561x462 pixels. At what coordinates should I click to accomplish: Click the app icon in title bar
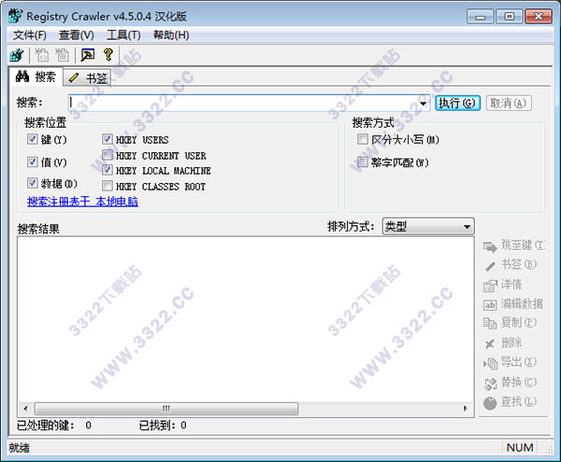click(16, 16)
